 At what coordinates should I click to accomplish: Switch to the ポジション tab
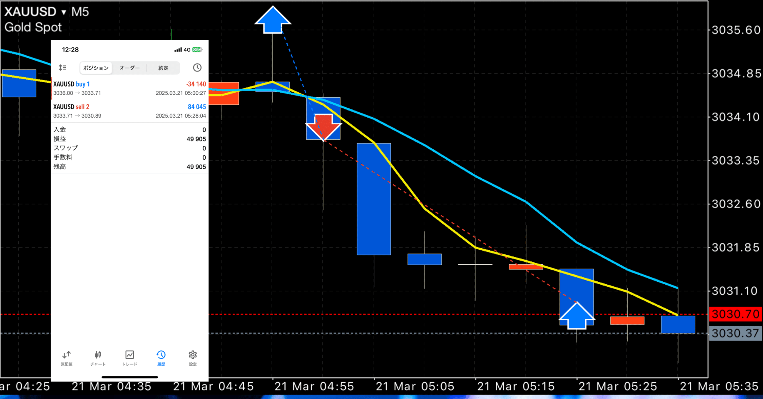coord(96,68)
